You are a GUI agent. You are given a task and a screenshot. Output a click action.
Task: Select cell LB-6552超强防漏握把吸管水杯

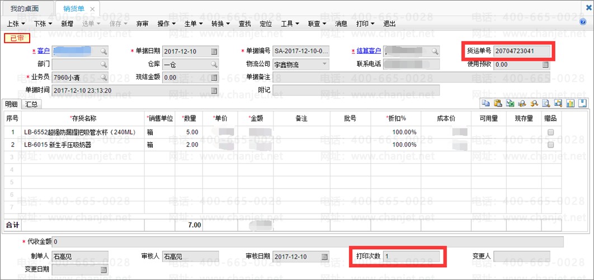(x=83, y=132)
